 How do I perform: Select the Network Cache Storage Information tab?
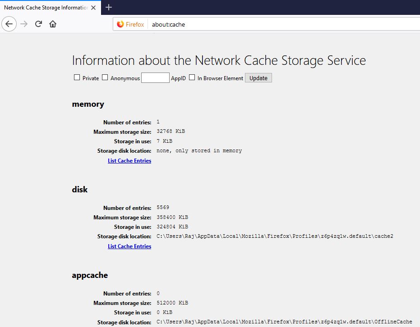tap(51, 8)
